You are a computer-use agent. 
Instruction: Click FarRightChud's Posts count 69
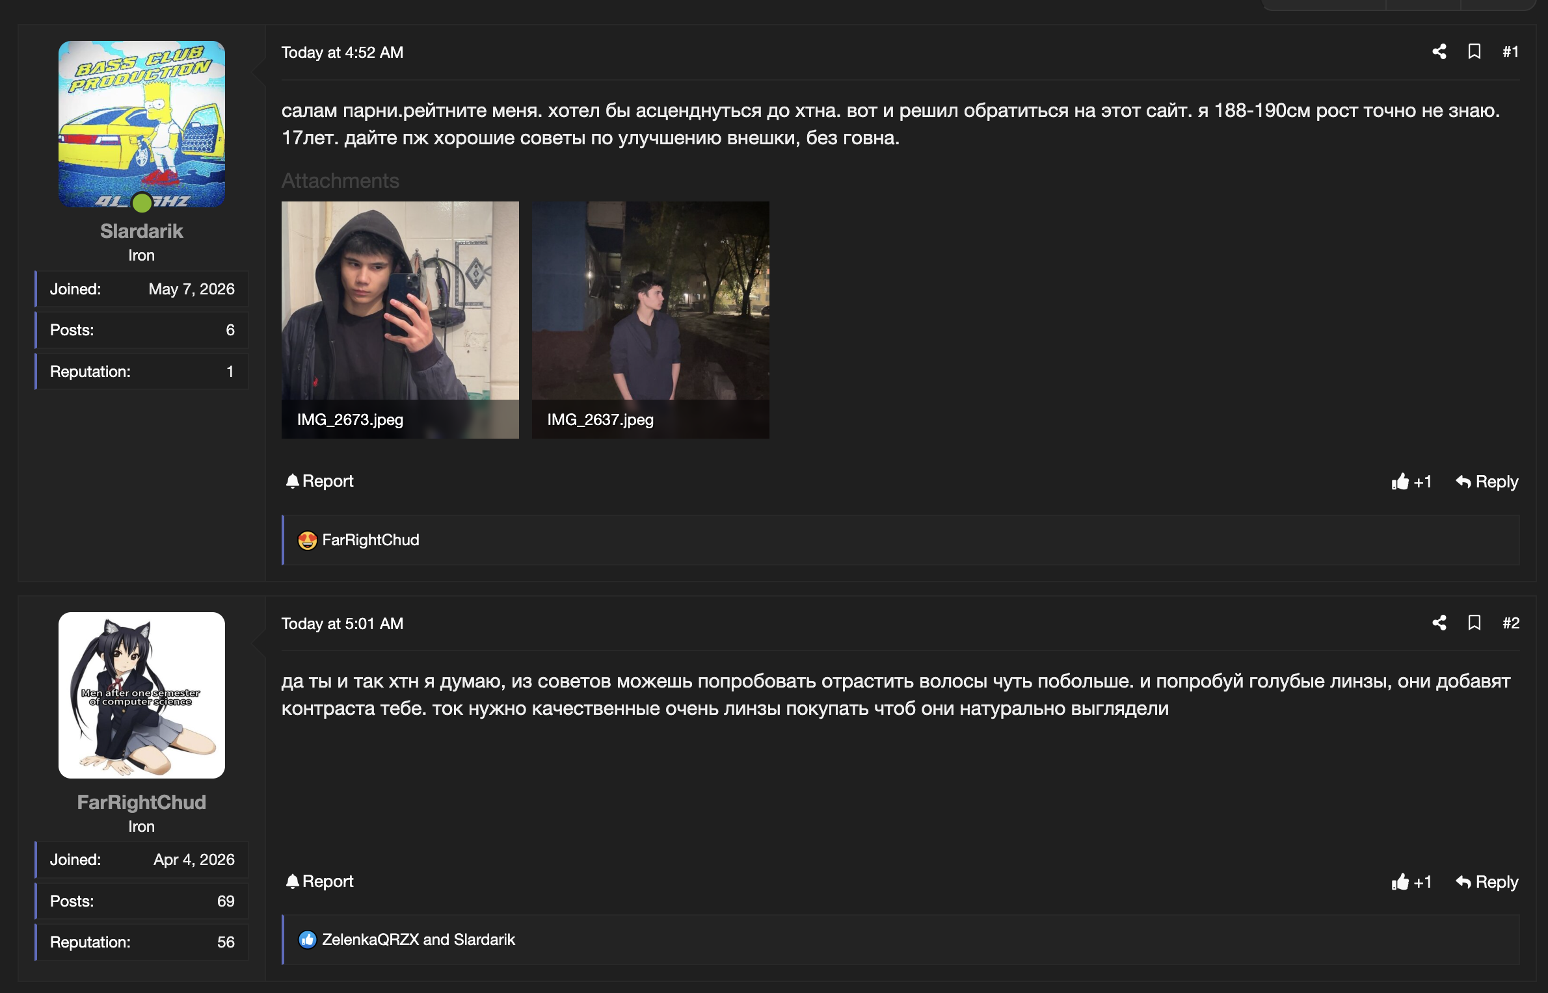226,901
